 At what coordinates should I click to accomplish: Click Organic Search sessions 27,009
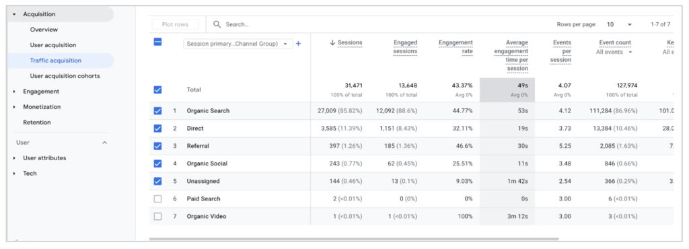click(x=327, y=110)
